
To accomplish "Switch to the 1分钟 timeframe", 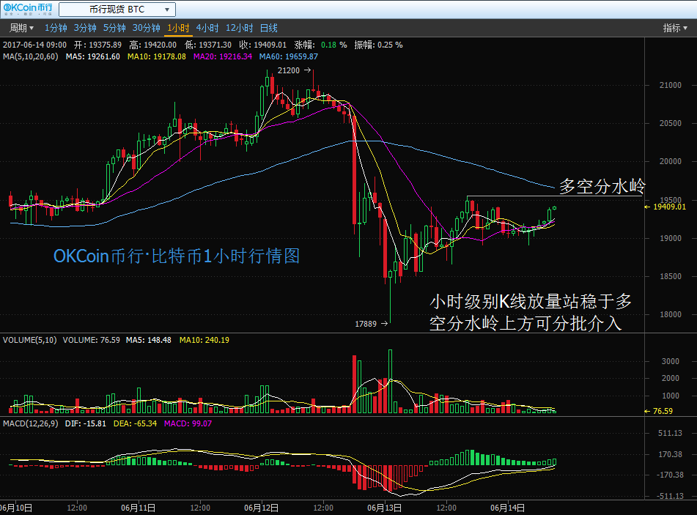I will click(56, 28).
